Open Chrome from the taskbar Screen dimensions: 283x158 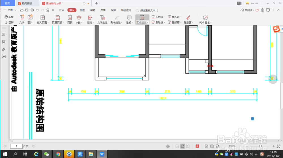[x=58, y=154]
